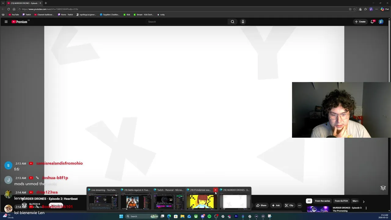
Task: Switch to Battle Against A True window preview
Action: 136,201
